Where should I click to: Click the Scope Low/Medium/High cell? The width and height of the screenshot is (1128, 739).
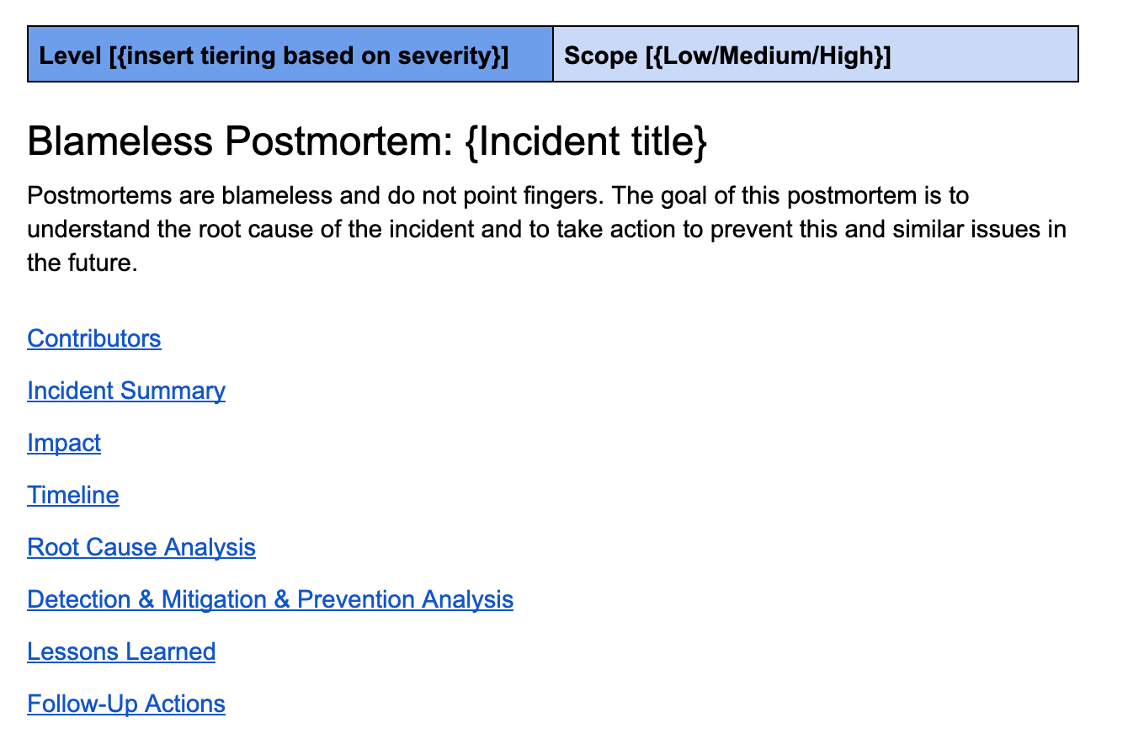click(x=816, y=54)
